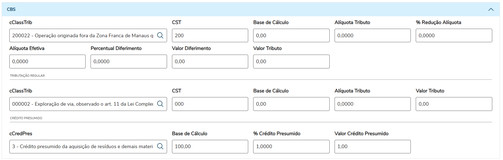Click the % Redução Alíquota field

point(454,36)
